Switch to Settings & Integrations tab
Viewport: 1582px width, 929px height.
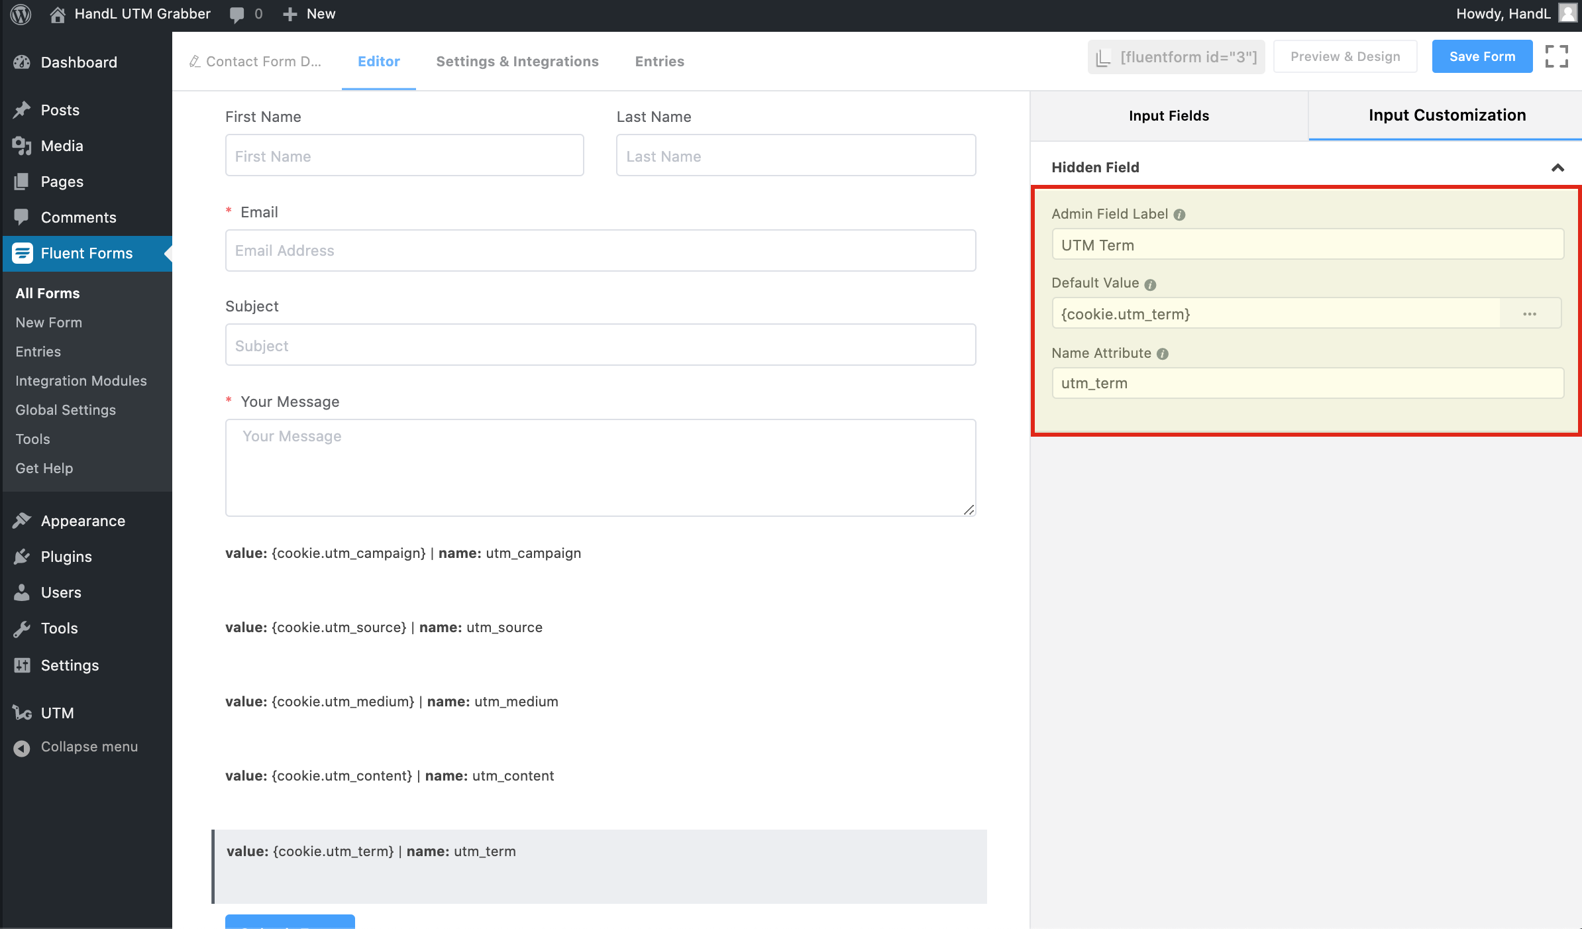pos(517,62)
